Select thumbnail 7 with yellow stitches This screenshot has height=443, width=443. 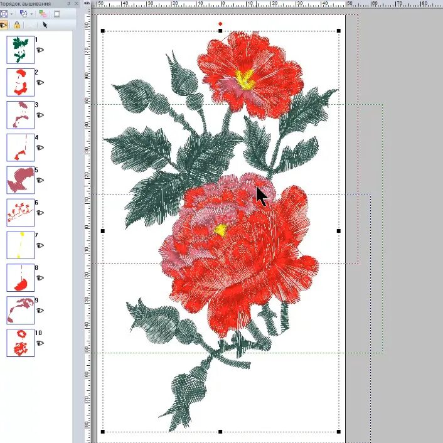(x=20, y=245)
